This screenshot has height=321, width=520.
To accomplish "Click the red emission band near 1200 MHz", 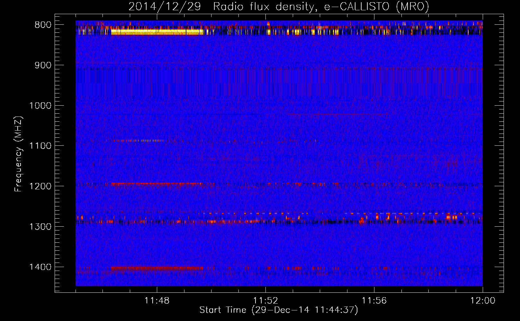I will pos(157,184).
